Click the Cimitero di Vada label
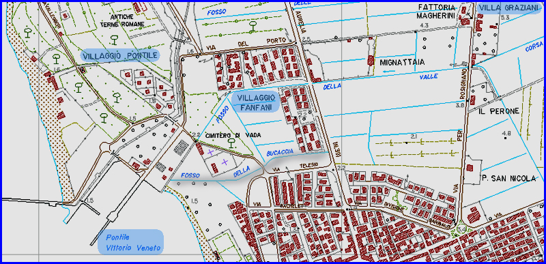This screenshot has height=264, width=546. point(233,135)
